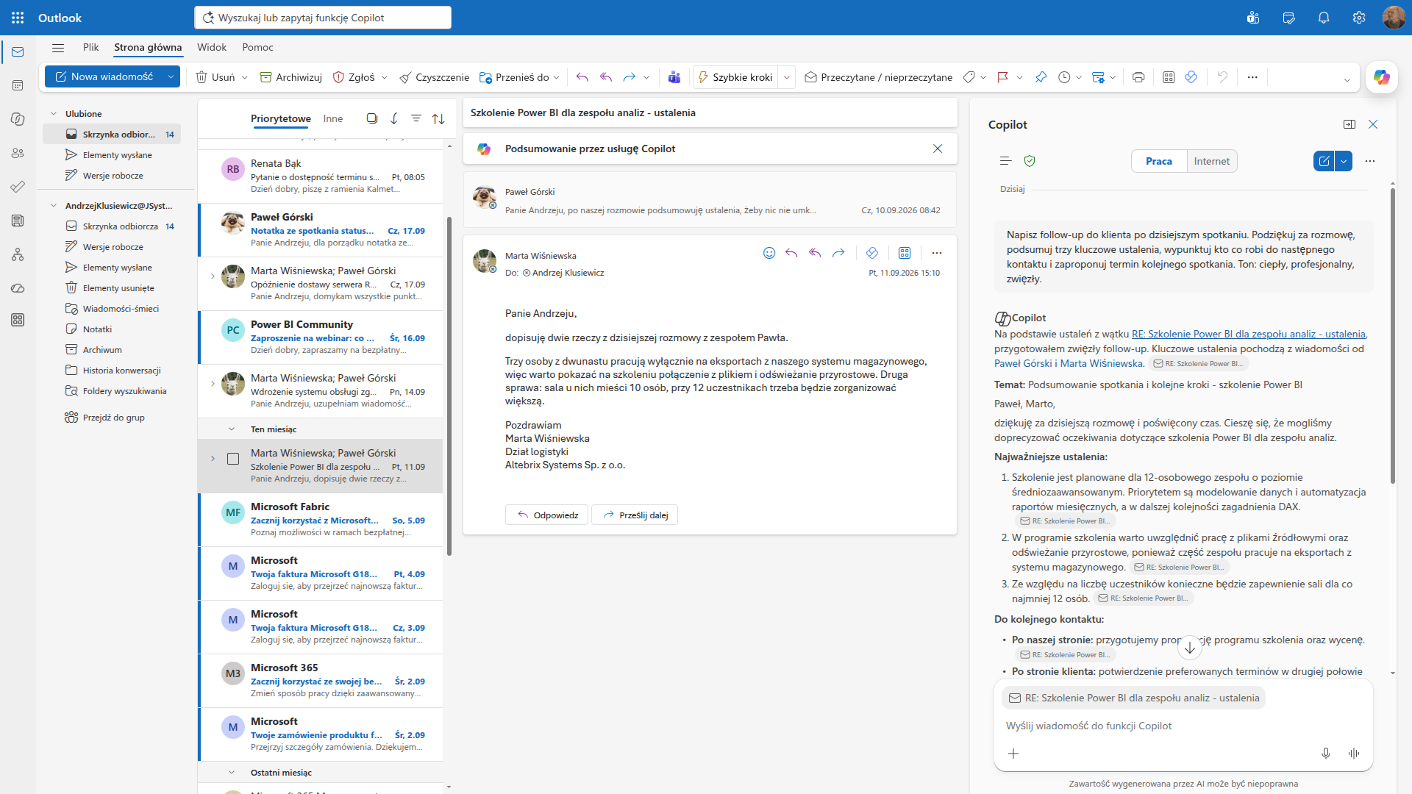Open Copilot colorful icon at ribbon end
Image resolution: width=1412 pixels, height=794 pixels.
point(1381,77)
